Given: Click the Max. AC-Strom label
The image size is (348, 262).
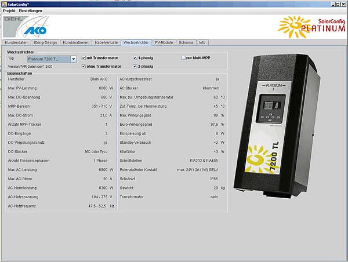Looking at the screenshot, I should pyautogui.click(x=20, y=179).
